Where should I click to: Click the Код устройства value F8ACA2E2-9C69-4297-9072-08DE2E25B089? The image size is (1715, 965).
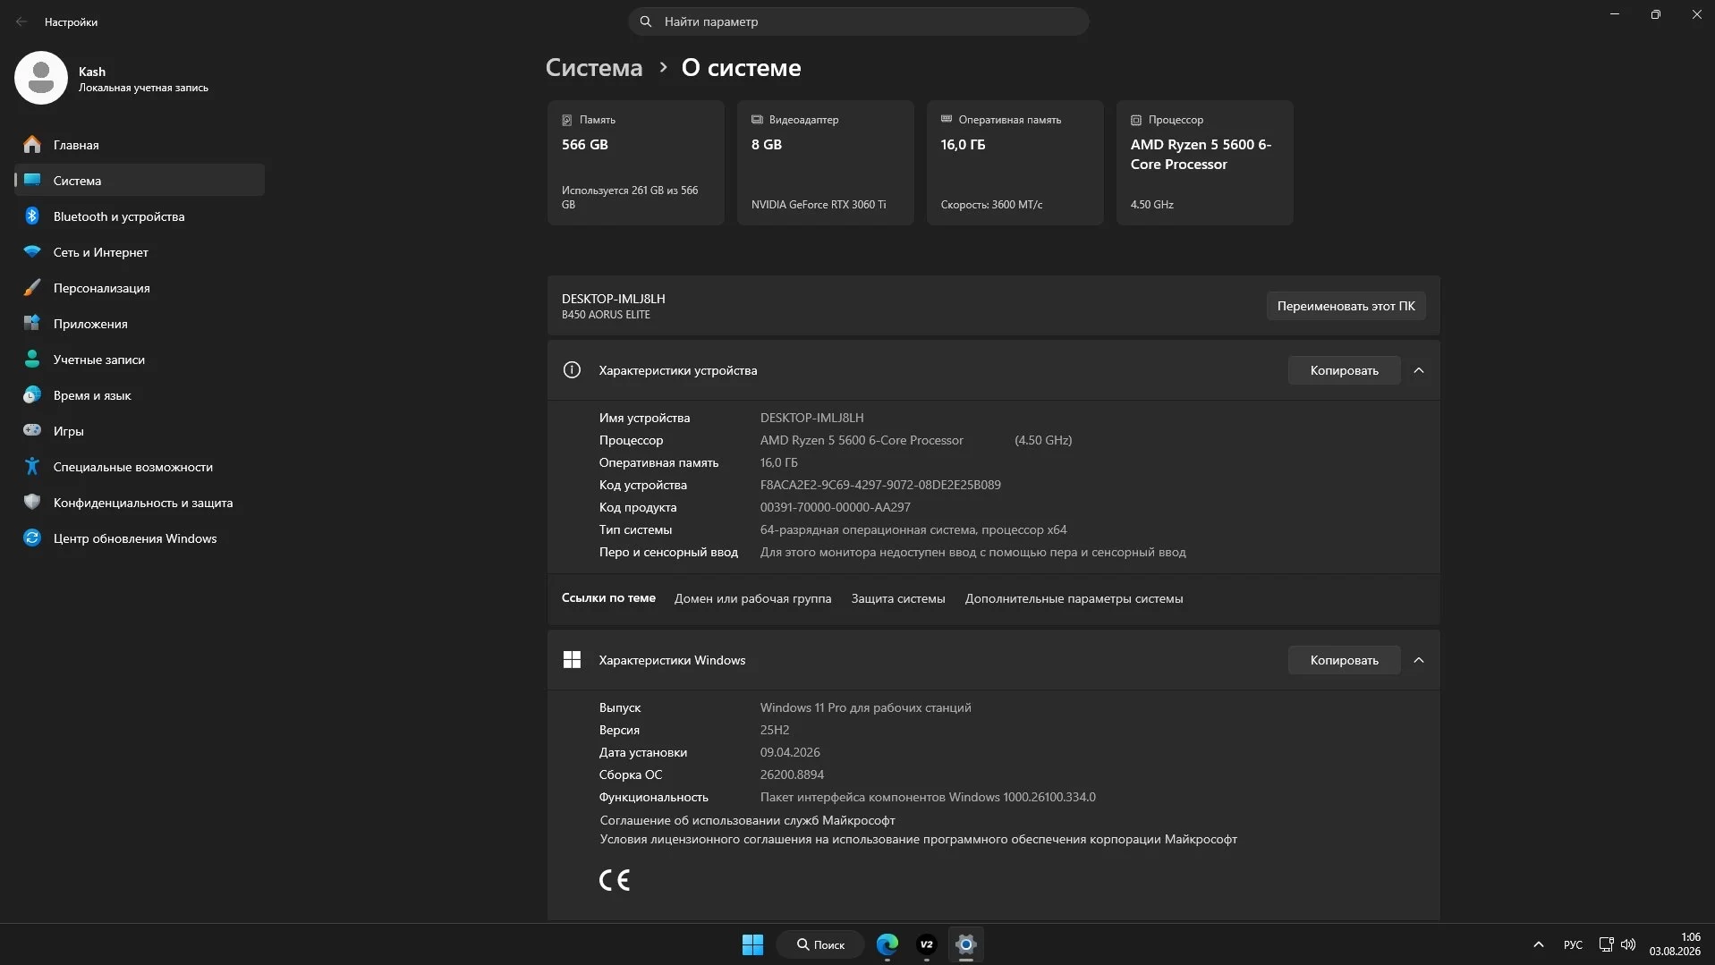click(x=880, y=485)
